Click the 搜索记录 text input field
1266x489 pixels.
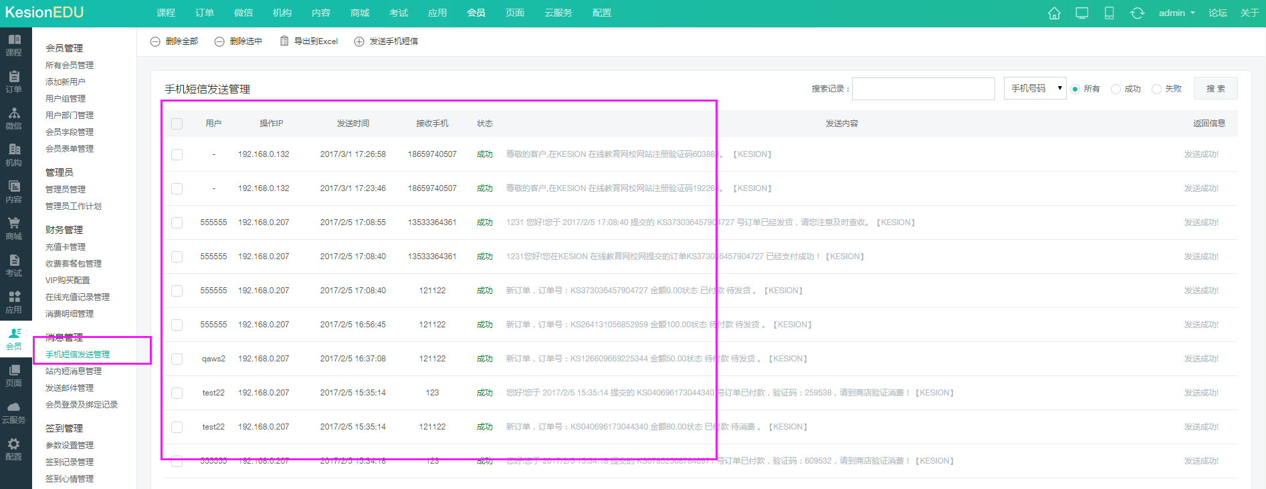coord(923,89)
